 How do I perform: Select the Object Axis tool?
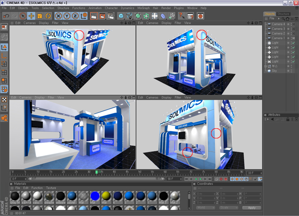click(x=4, y=56)
